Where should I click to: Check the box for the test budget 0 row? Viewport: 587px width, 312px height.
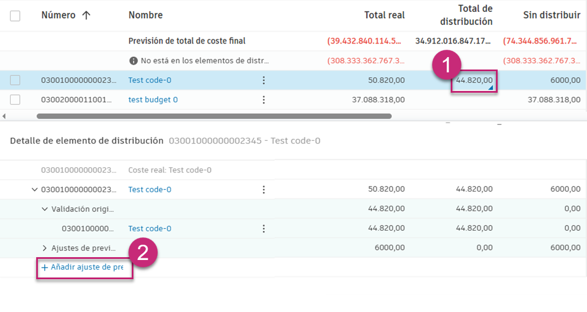15,99
